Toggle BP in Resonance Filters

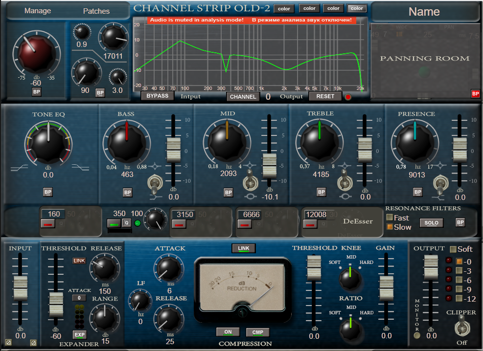click(x=460, y=222)
